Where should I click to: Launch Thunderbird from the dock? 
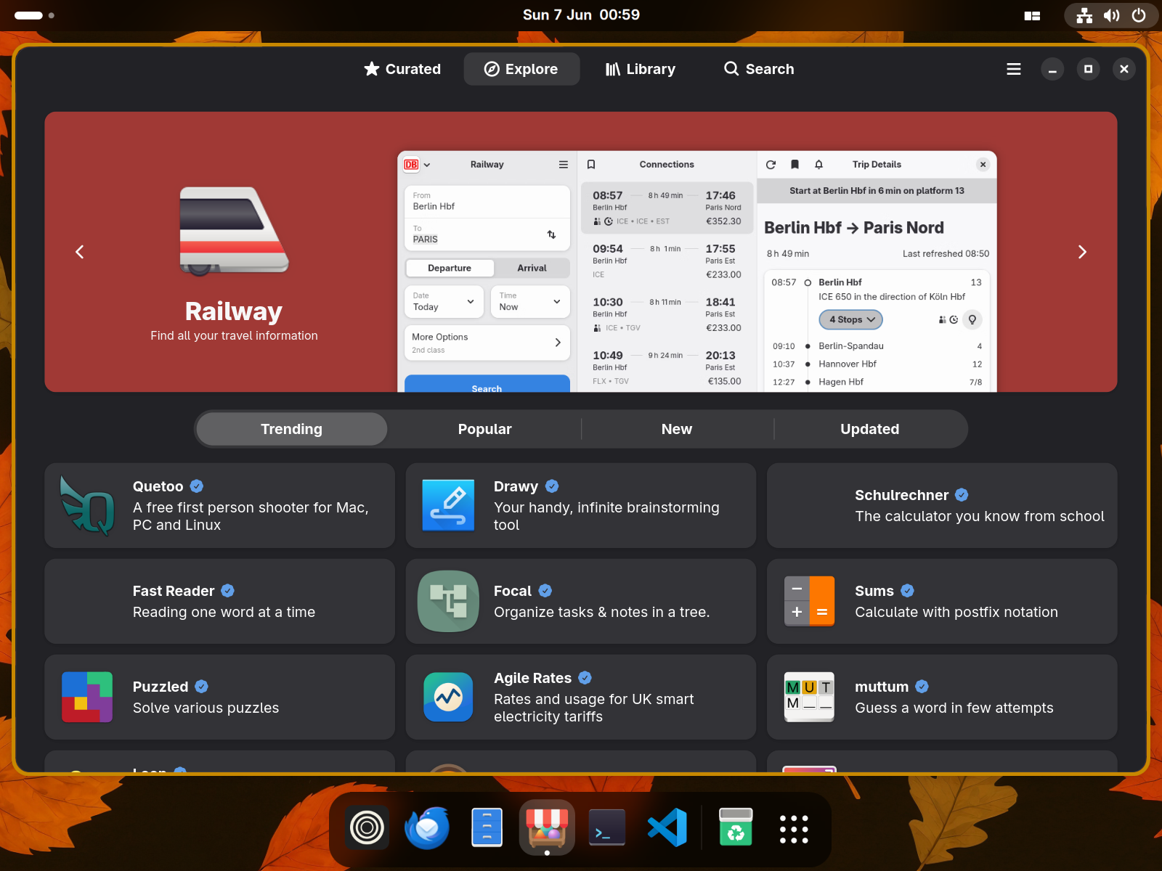tap(427, 827)
